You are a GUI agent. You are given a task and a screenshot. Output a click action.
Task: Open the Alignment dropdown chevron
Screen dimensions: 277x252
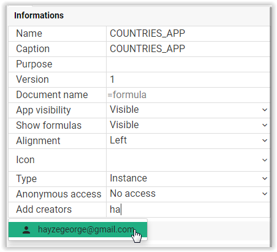265,140
